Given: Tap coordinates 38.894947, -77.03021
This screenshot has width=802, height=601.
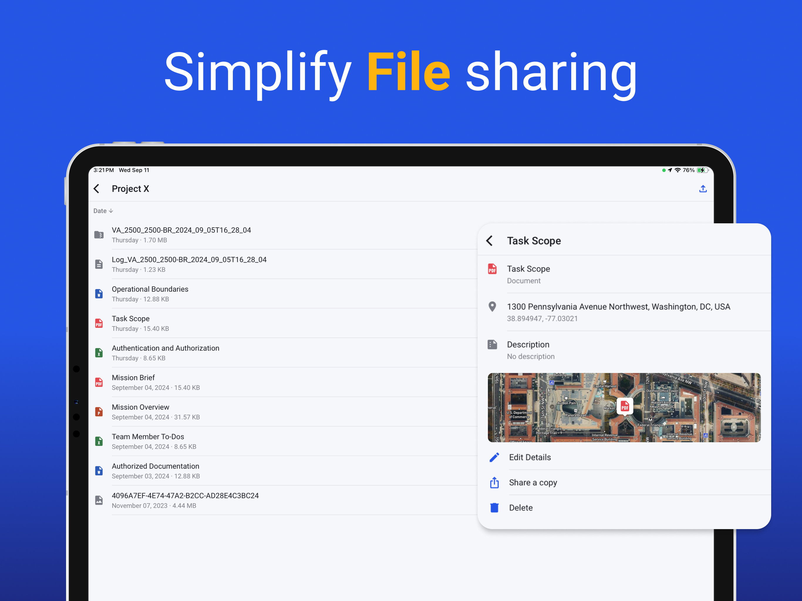Looking at the screenshot, I should 542,319.
